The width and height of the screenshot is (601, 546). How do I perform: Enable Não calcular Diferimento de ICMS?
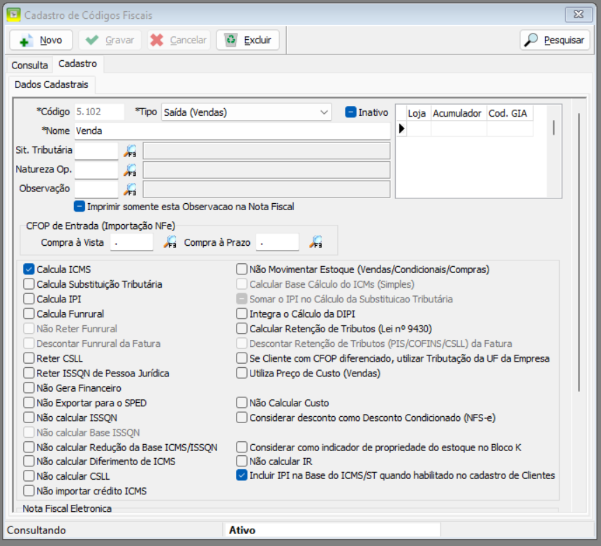pos(29,461)
